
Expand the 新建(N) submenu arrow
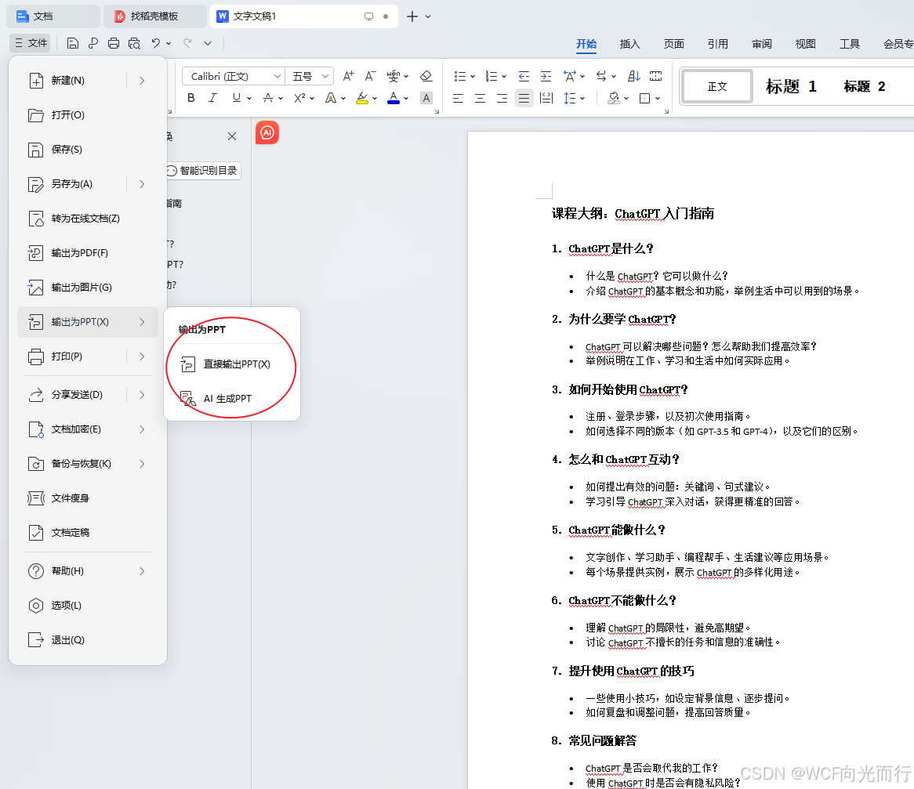[142, 81]
